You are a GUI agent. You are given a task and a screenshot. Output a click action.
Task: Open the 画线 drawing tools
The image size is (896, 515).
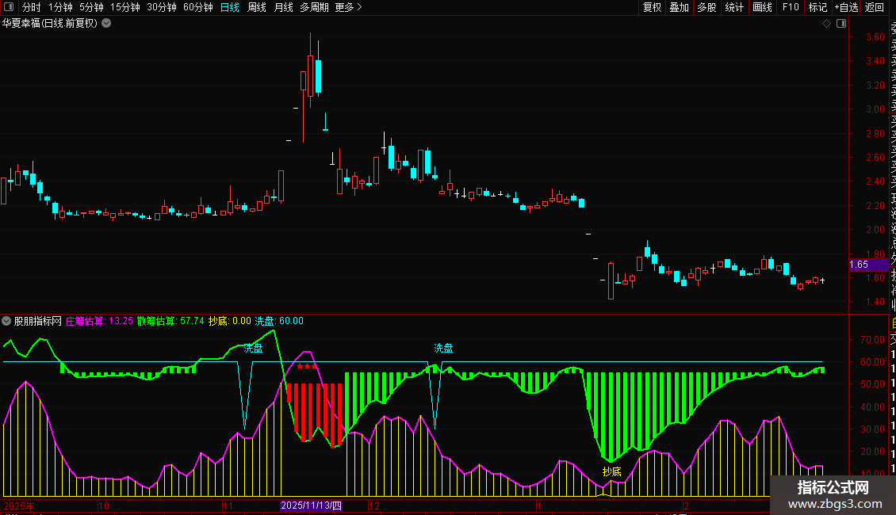click(x=762, y=7)
